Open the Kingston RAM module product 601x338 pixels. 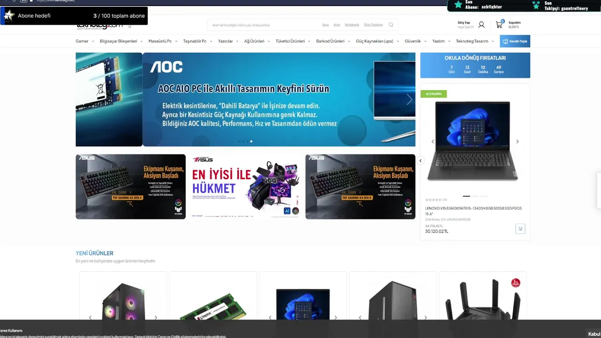point(213,307)
